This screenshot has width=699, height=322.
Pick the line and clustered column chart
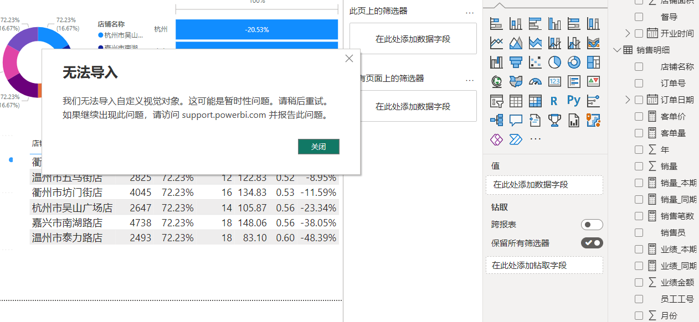pos(574,43)
